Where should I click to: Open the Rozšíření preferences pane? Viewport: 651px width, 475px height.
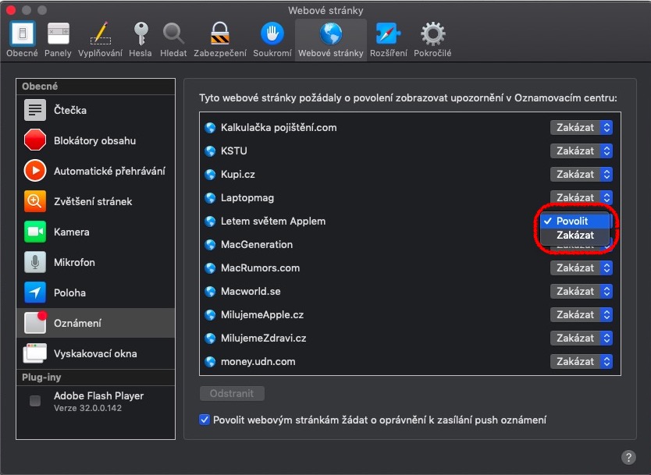pos(388,35)
